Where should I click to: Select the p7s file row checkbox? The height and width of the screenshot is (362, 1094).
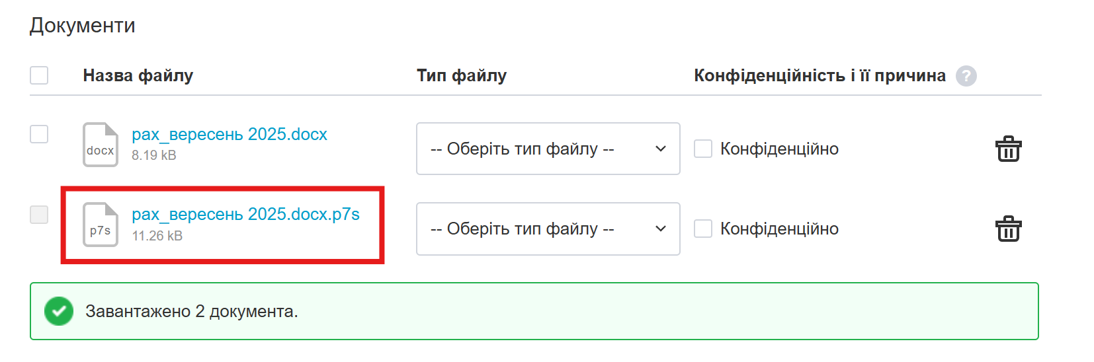click(39, 215)
